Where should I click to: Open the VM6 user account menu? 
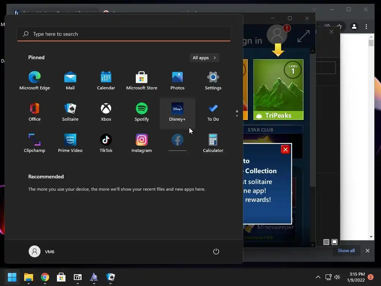coord(42,251)
